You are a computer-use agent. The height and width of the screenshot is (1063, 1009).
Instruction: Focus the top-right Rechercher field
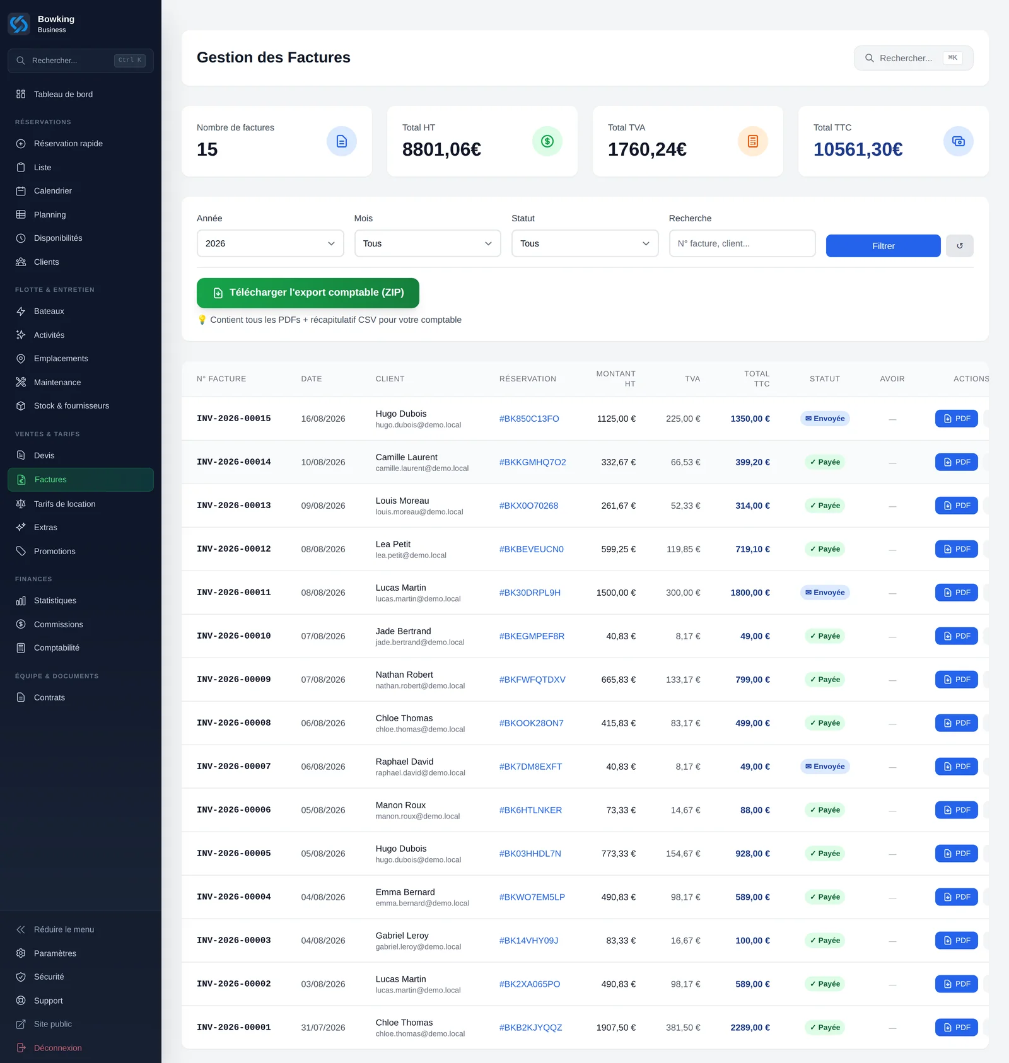[913, 58]
